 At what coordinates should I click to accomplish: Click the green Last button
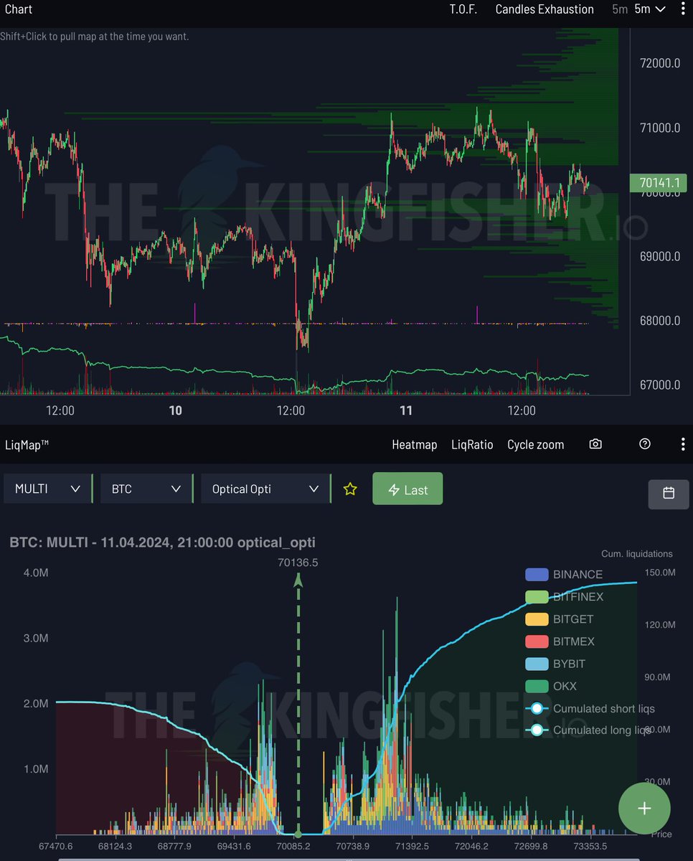point(407,489)
